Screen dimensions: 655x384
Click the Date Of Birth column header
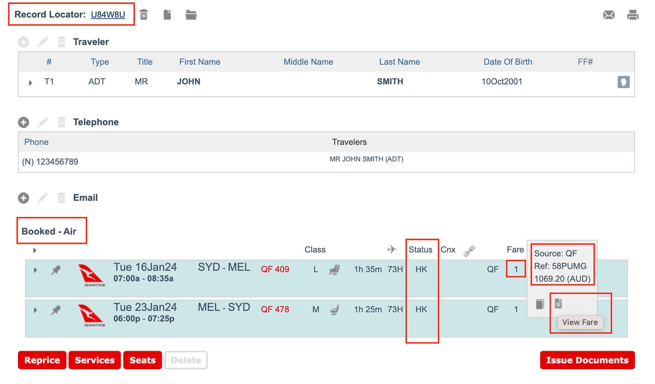[508, 62]
